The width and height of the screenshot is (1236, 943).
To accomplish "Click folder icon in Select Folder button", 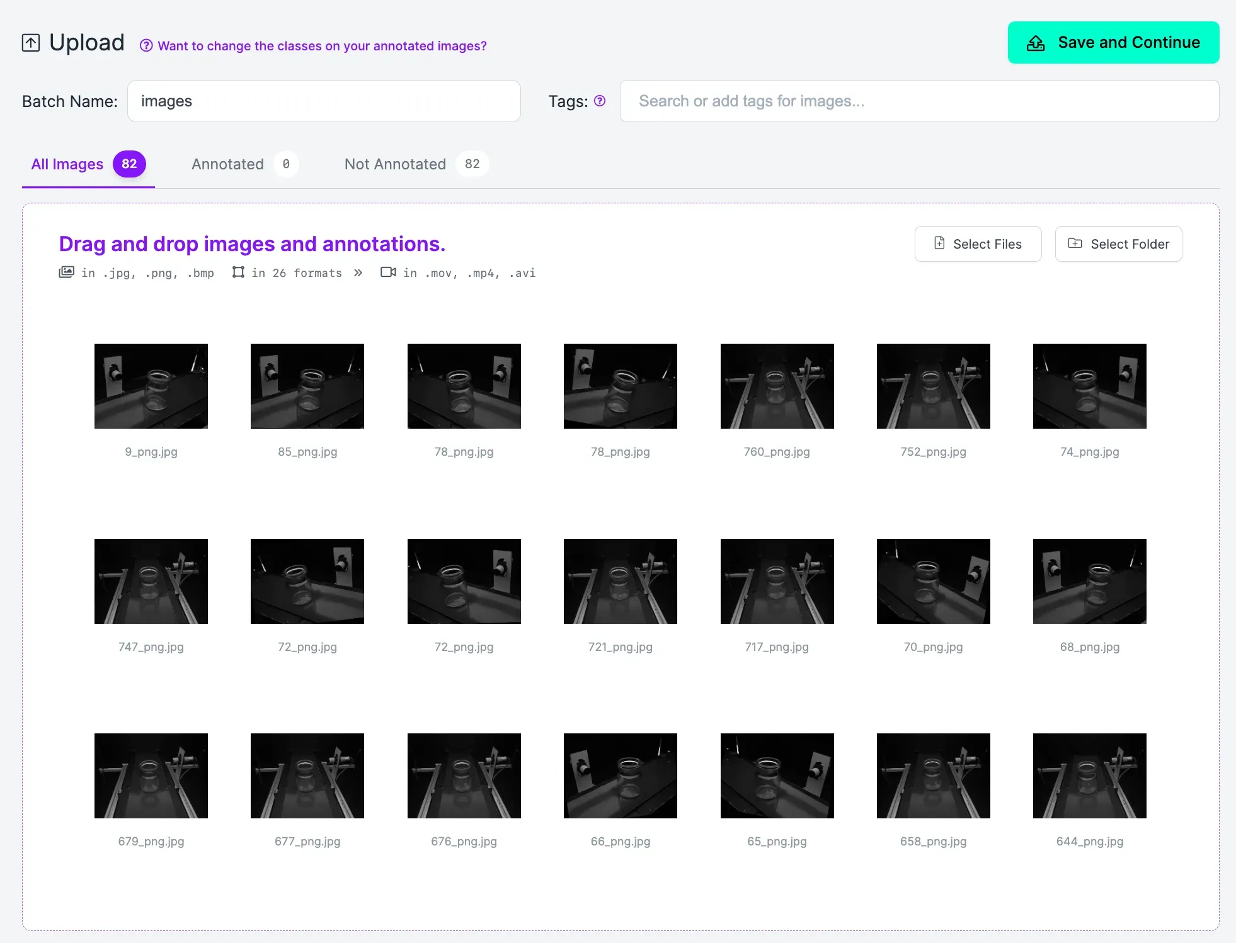I will 1075,243.
